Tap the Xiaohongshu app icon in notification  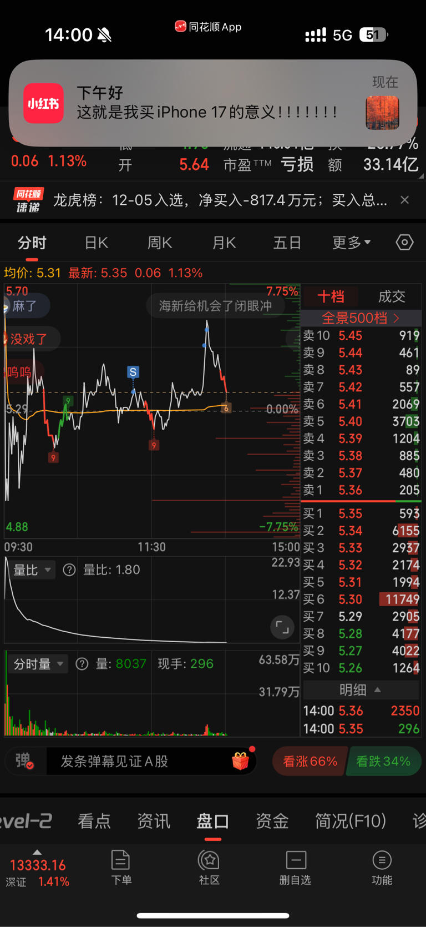43,103
